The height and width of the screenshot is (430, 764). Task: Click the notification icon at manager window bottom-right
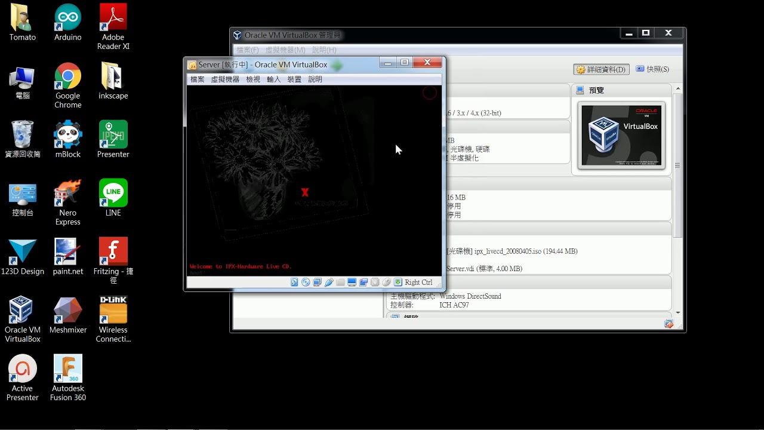point(668,324)
